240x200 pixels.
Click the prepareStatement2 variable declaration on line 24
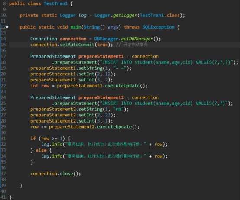click(x=101, y=97)
